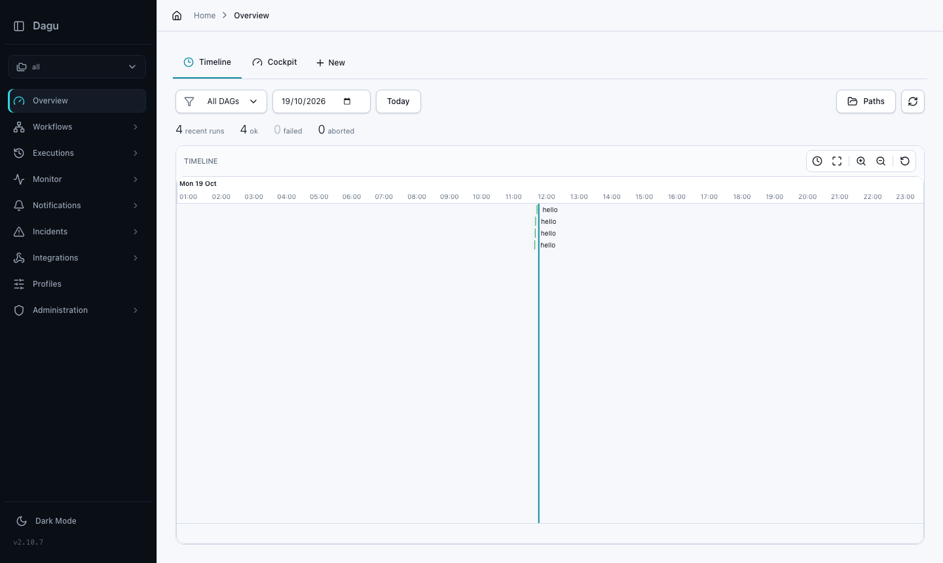The image size is (943, 563).
Task: Click the home icon in breadcrumb
Action: 177,16
